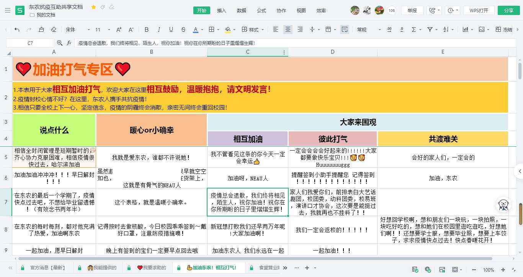
Task: Open the 插入 menu tab
Action: (221, 10)
